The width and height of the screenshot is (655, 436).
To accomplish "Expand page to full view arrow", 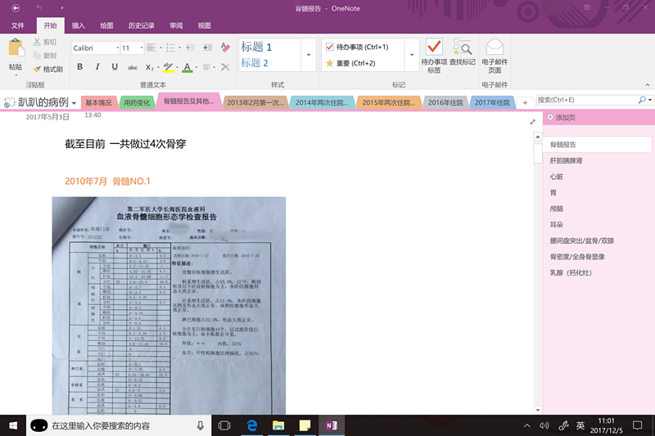I will click(x=533, y=122).
